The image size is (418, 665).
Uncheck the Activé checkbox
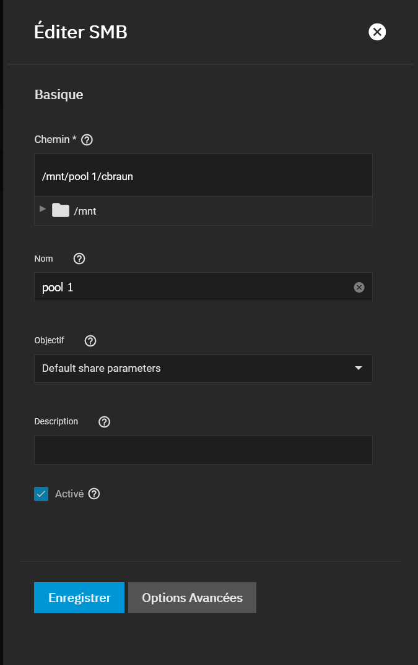[x=41, y=494]
